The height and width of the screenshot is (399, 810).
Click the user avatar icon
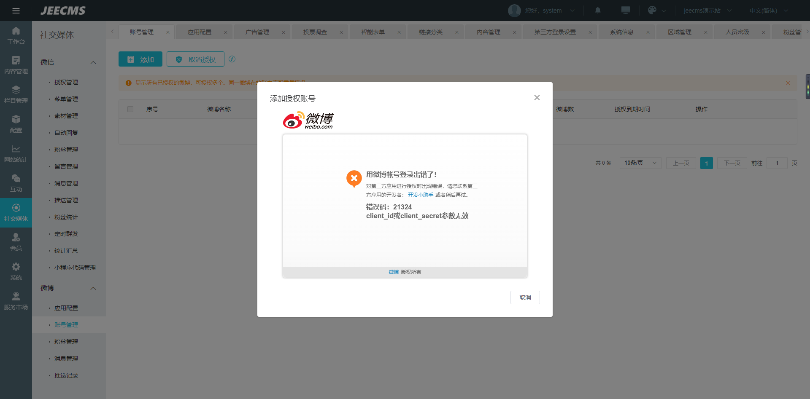click(x=514, y=11)
